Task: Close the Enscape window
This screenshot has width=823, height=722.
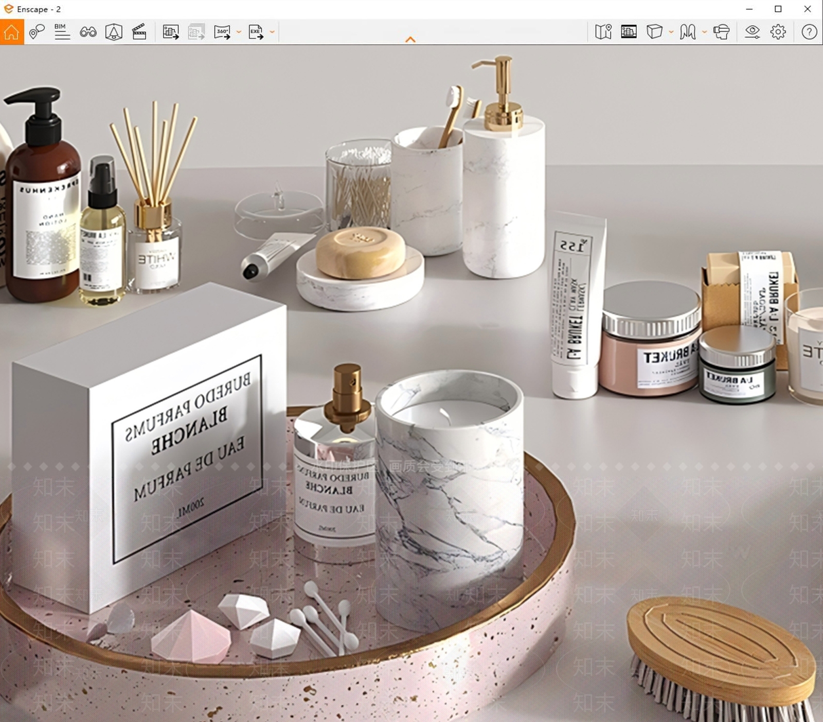Action: click(x=808, y=9)
